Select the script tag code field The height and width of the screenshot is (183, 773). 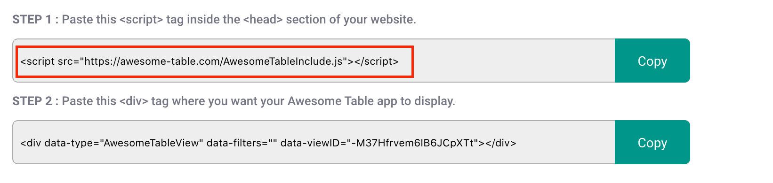314,61
